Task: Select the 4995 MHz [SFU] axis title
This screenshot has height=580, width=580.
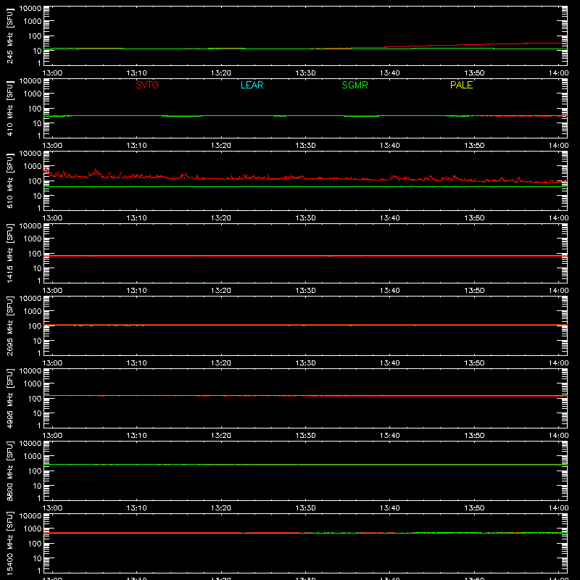Action: tap(10, 398)
